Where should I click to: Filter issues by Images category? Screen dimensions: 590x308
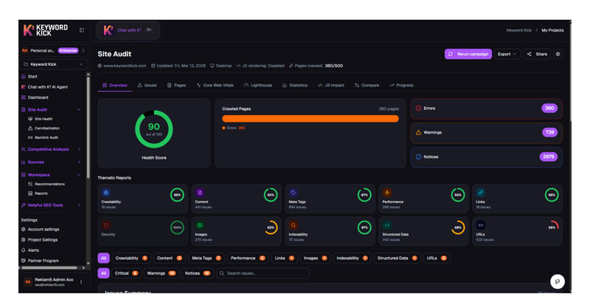point(315,259)
